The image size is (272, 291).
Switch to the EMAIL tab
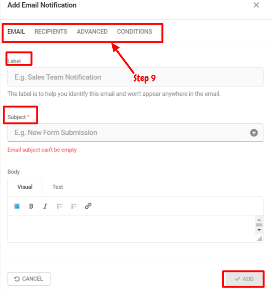point(16,31)
